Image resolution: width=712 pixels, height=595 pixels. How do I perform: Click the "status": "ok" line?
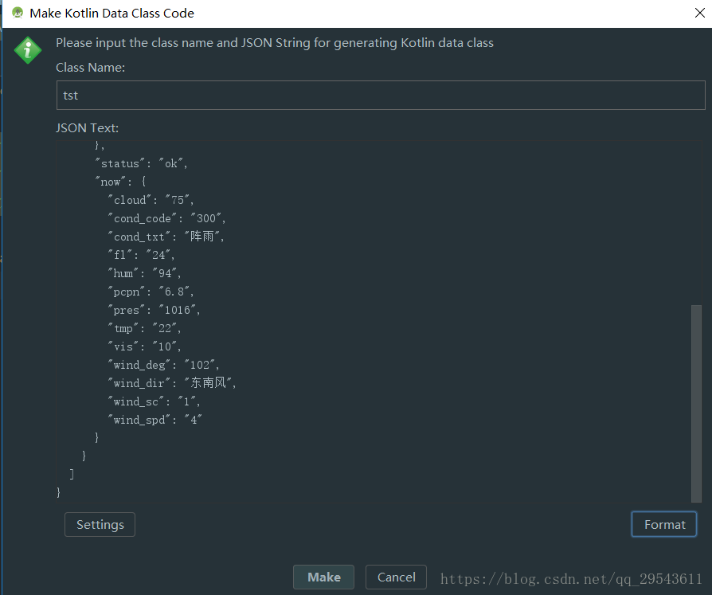141,163
